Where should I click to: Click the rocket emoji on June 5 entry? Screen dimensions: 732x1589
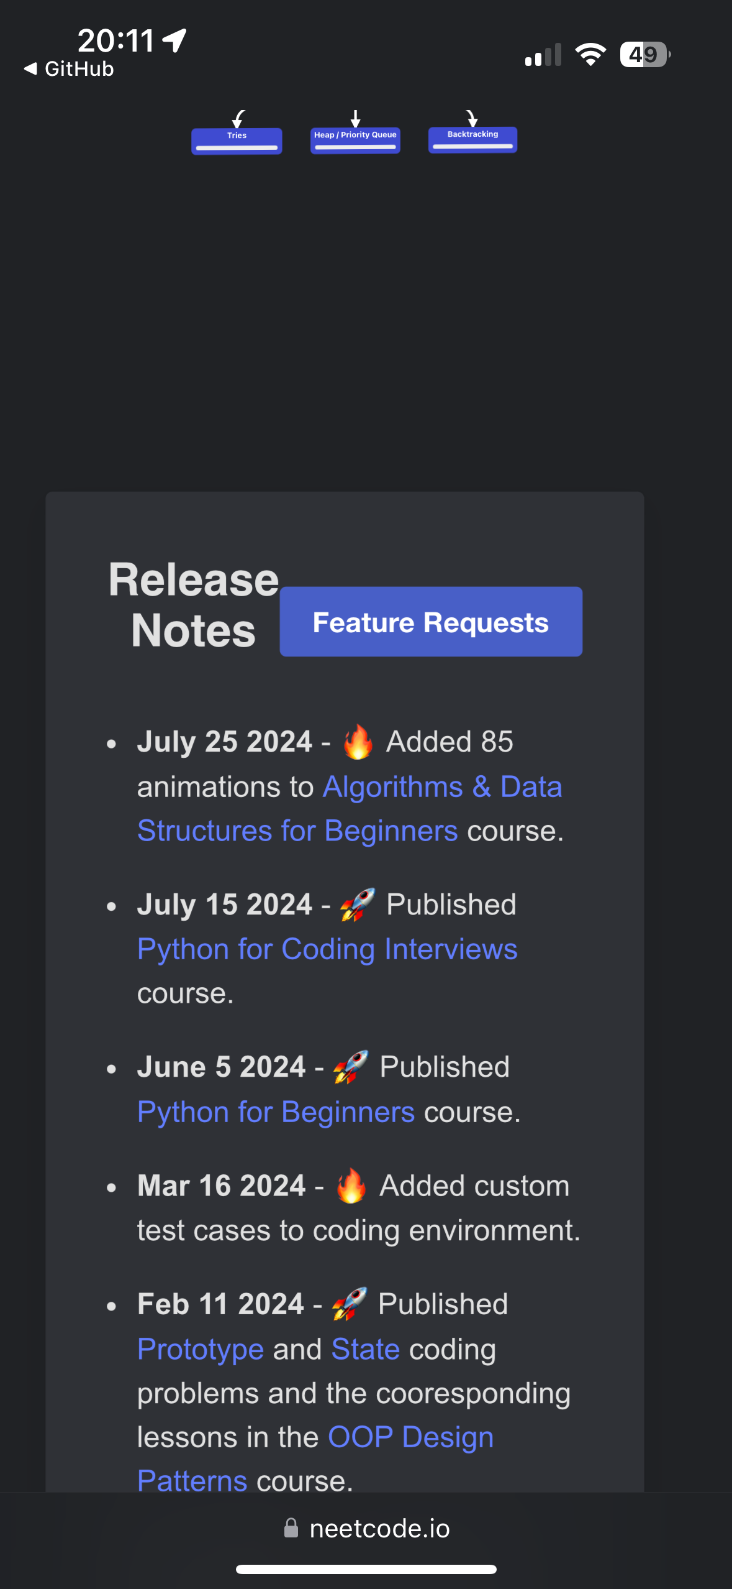351,1067
